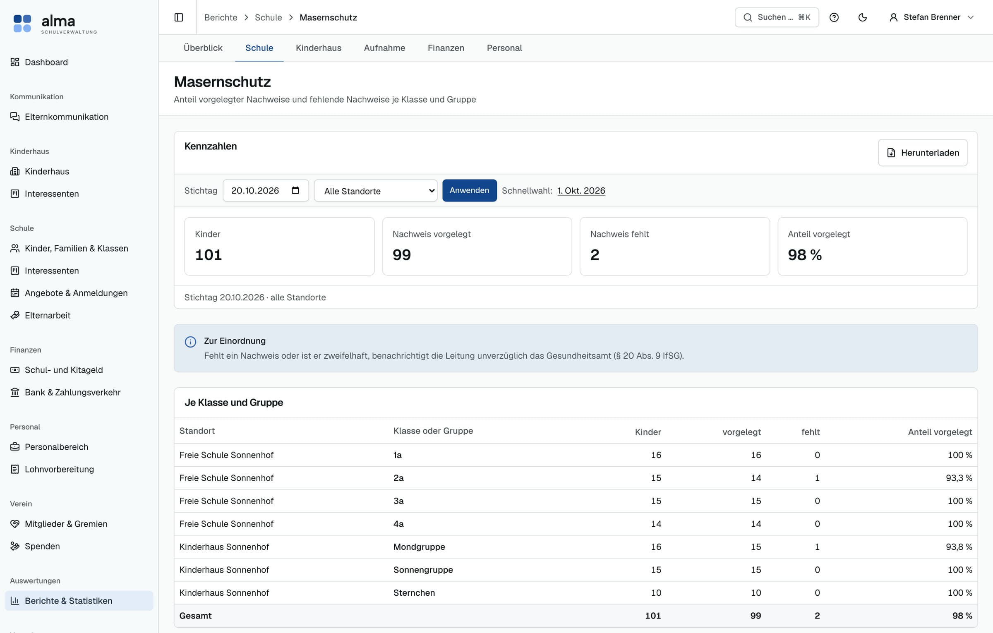Viewport: 993px width, 633px height.
Task: Click the 93,3 % value for class 2a
Action: [x=959, y=478]
